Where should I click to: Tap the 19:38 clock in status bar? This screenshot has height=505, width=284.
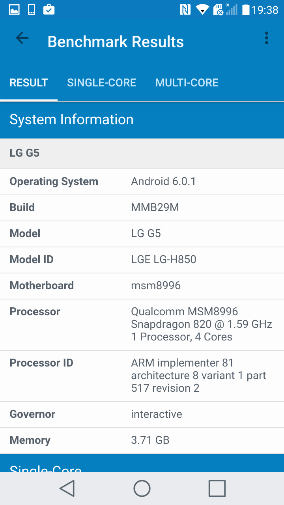265,10
